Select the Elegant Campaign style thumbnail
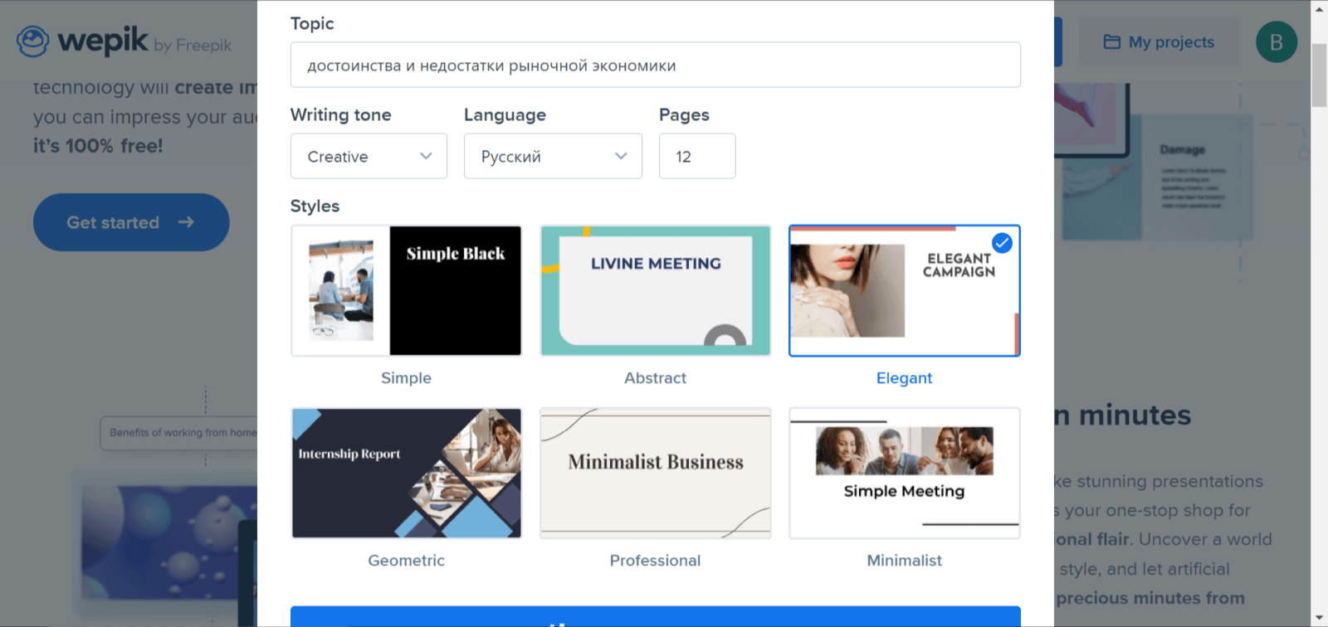1328x627 pixels. coord(904,290)
